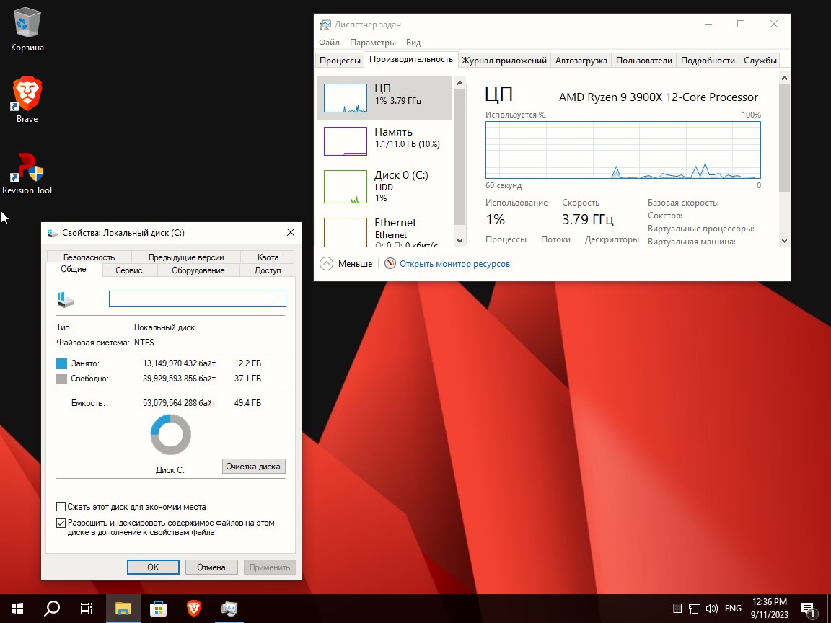Switch to the Автозагрузка tab
The width and height of the screenshot is (831, 623).
click(581, 60)
